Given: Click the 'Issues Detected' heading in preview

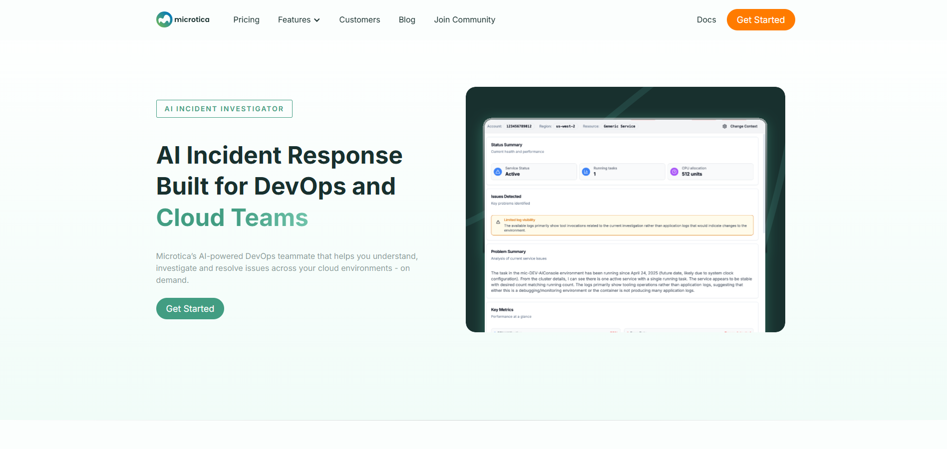Looking at the screenshot, I should click(506, 197).
